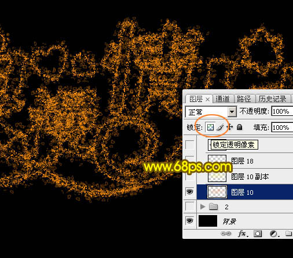The image size is (293, 258).
Task: Select the 图层 10 layer name
Action: click(242, 192)
